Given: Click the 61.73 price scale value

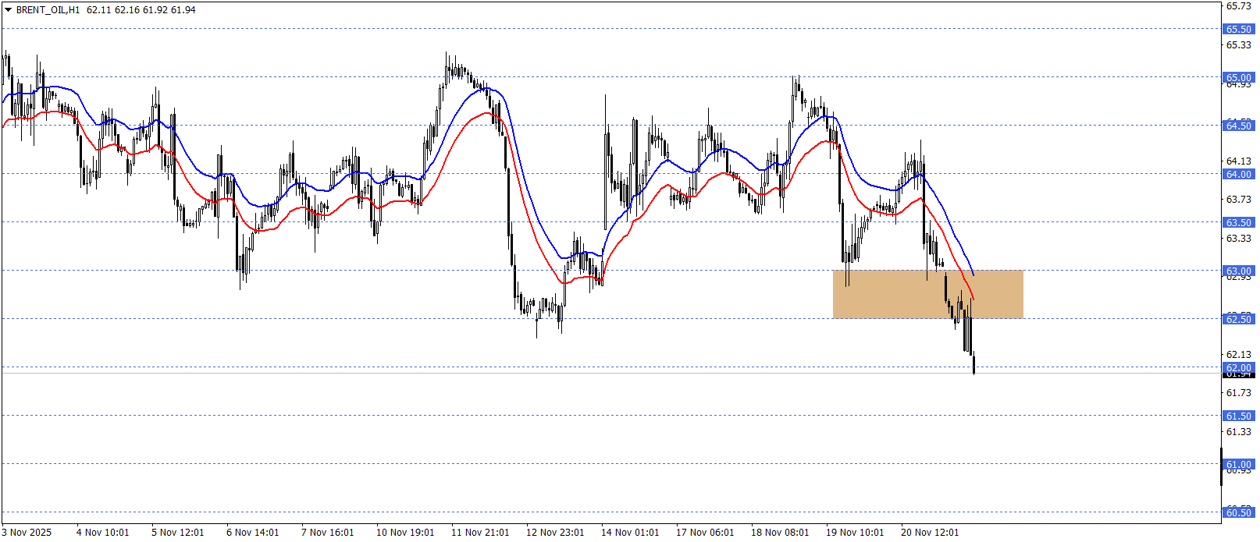Looking at the screenshot, I should [x=1239, y=393].
